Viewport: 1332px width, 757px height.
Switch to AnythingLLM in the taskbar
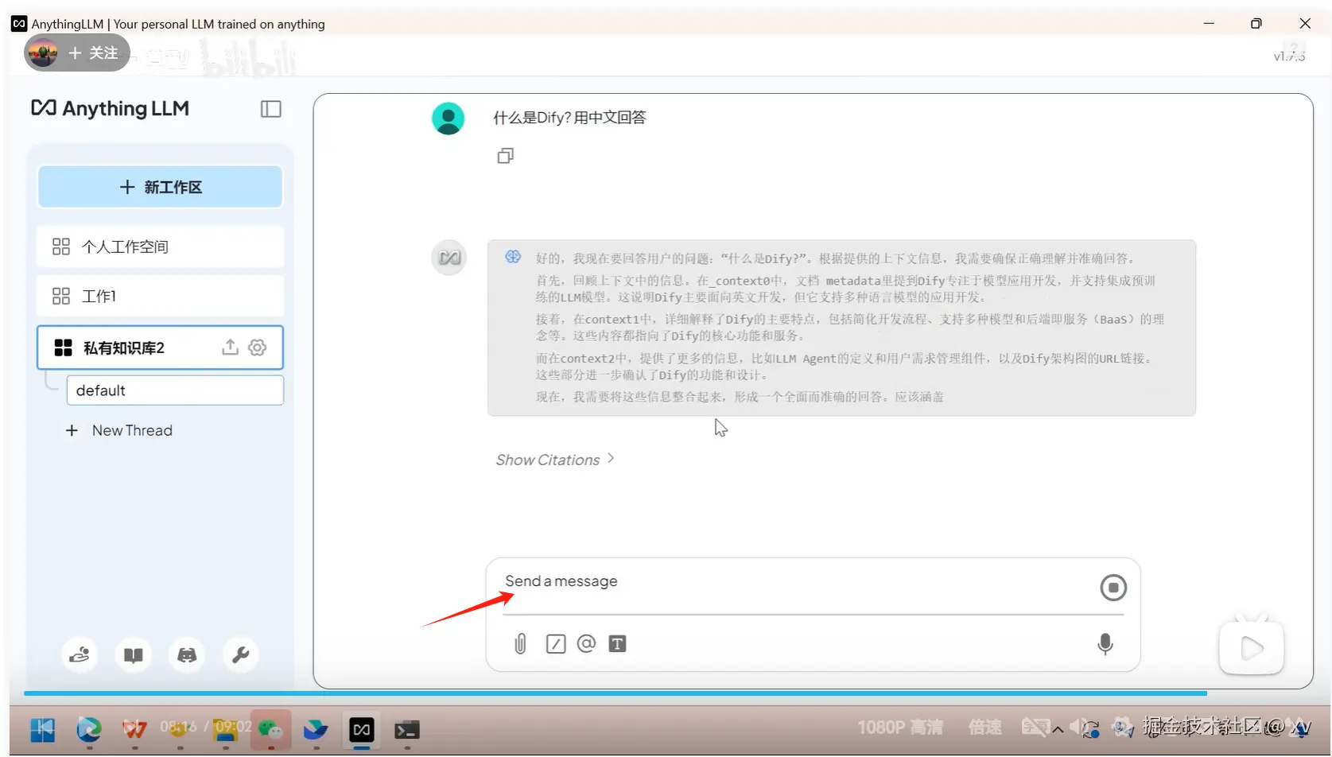(x=362, y=729)
